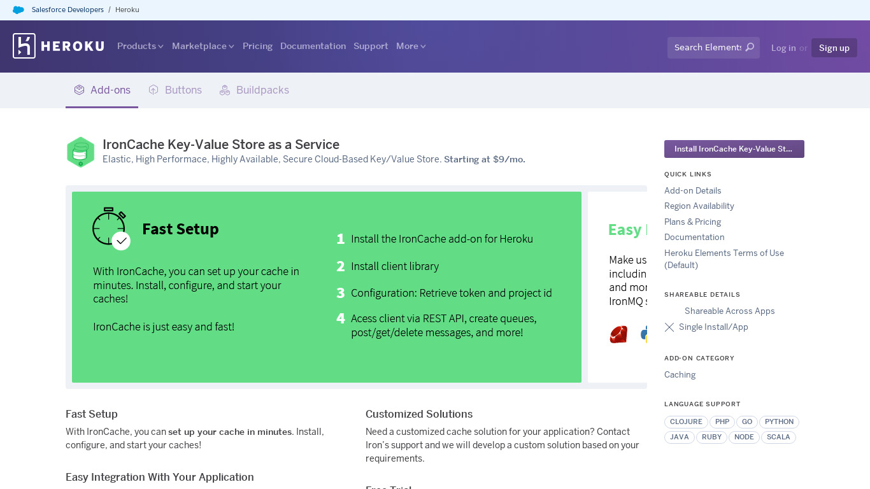Select the RUBY language tag
The width and height of the screenshot is (870, 489).
(712, 437)
